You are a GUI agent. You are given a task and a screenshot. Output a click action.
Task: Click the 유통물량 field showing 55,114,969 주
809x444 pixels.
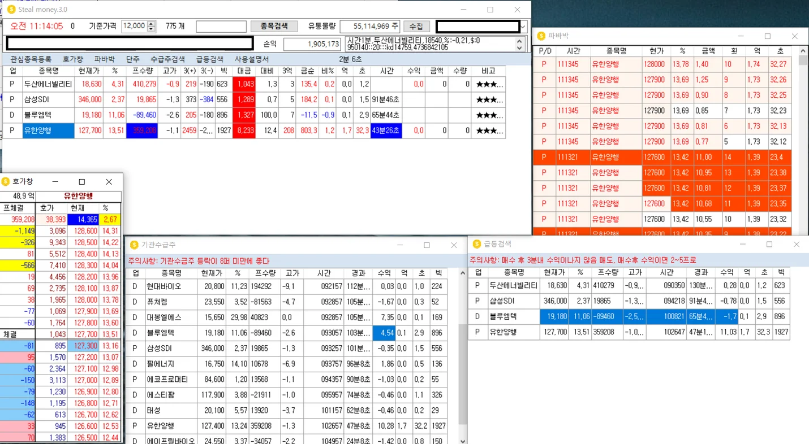[x=370, y=27]
